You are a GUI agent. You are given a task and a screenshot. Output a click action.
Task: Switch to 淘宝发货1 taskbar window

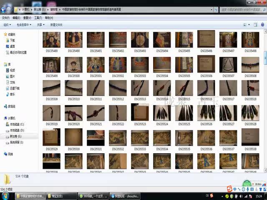[x=61, y=196]
